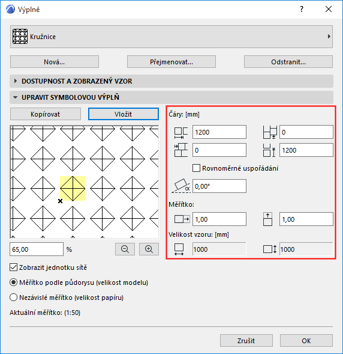
Task: Select Měřítko podle půdorysu radio button
Action: tap(14, 282)
